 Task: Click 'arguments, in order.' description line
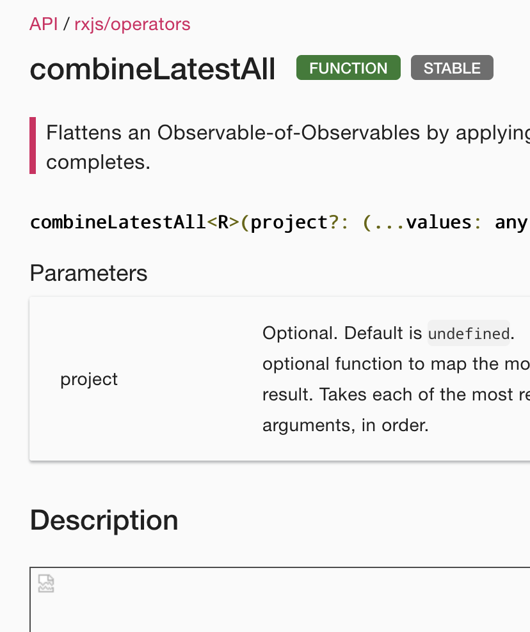[x=345, y=425]
